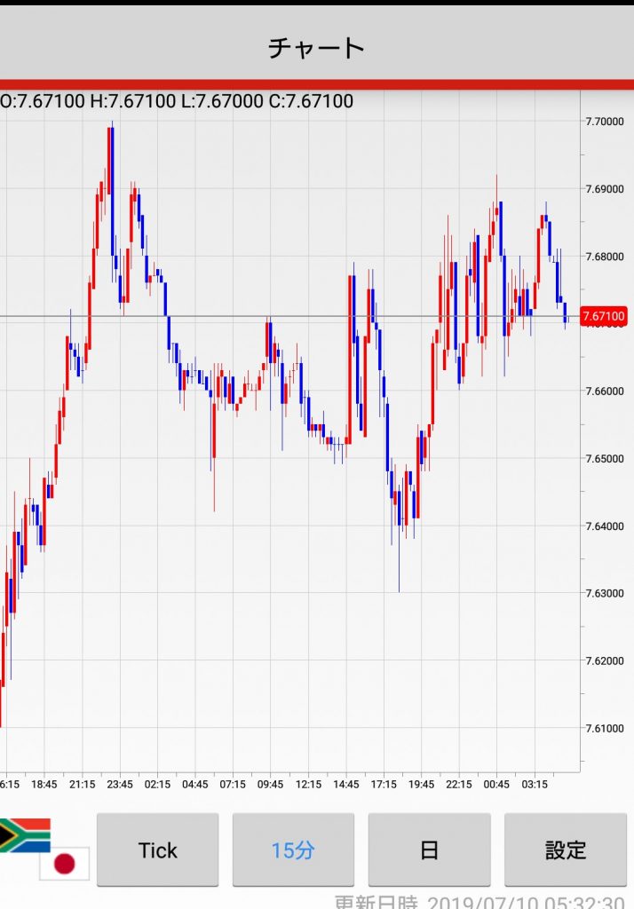Open the 設定 settings
This screenshot has width=634, height=909.
[566, 850]
